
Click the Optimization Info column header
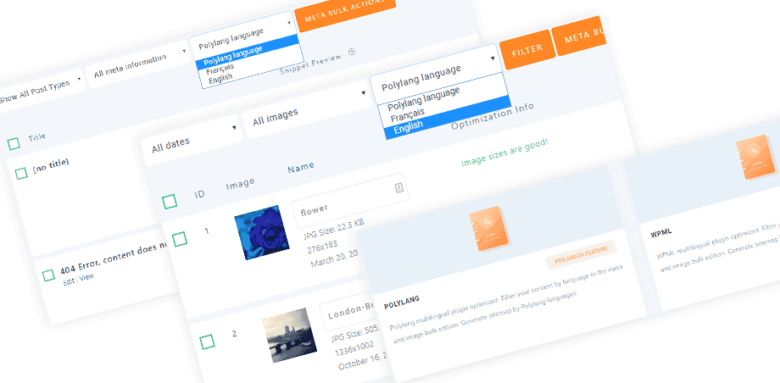click(x=493, y=117)
